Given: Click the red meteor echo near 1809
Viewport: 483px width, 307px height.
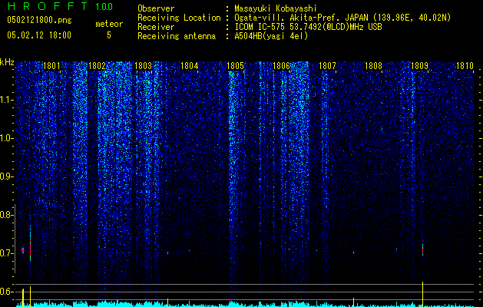Looking at the screenshot, I should coord(422,249).
